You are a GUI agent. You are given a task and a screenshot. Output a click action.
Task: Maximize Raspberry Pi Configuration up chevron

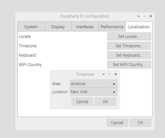pos(145,16)
